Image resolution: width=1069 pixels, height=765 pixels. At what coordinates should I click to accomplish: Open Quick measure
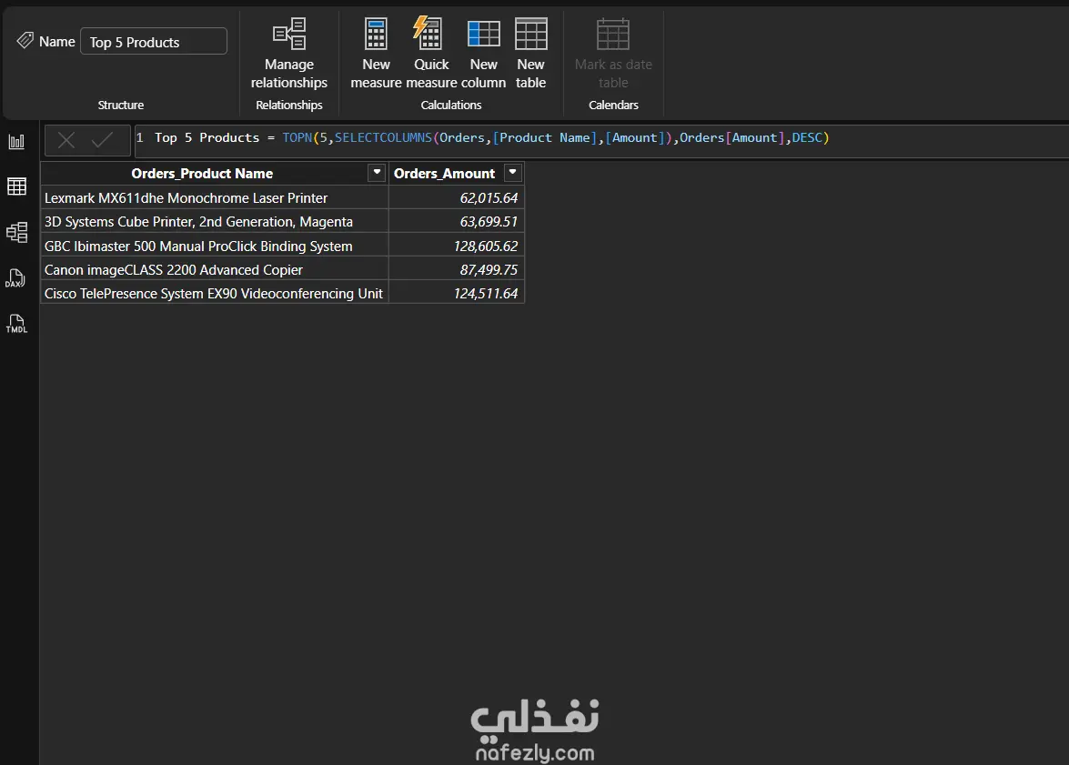(431, 54)
